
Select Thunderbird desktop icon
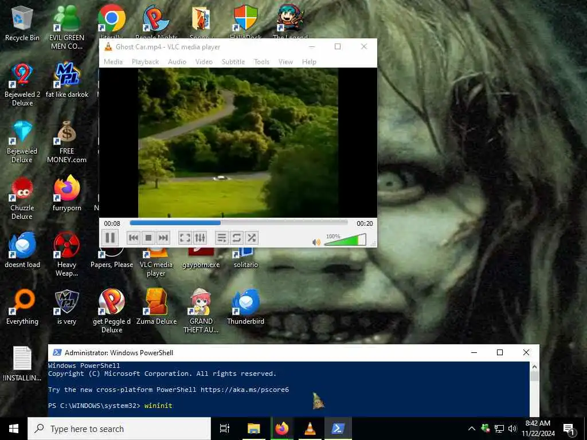click(x=245, y=307)
